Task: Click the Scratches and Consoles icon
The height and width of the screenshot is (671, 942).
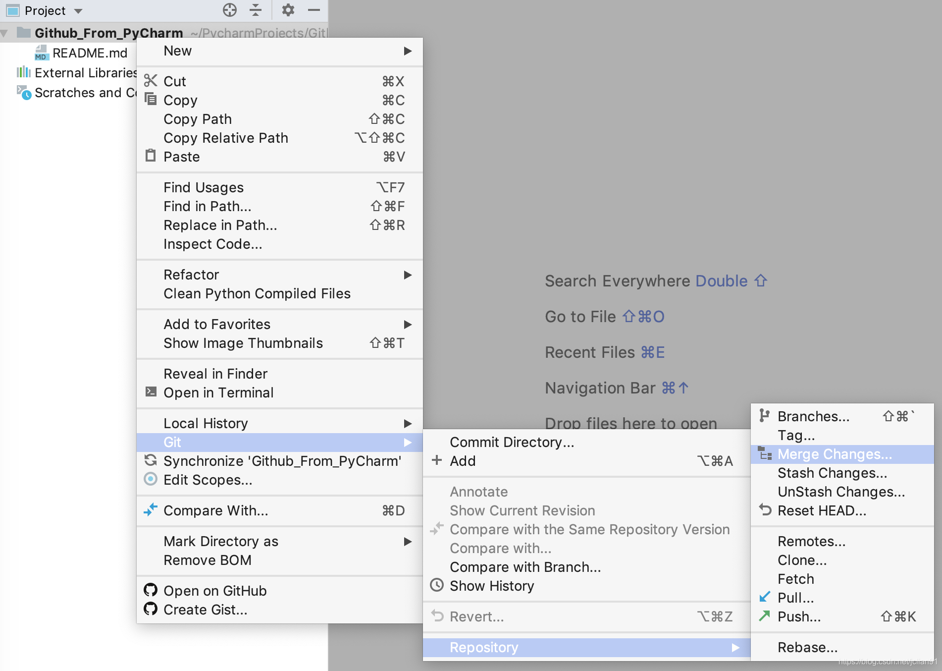Action: click(24, 92)
